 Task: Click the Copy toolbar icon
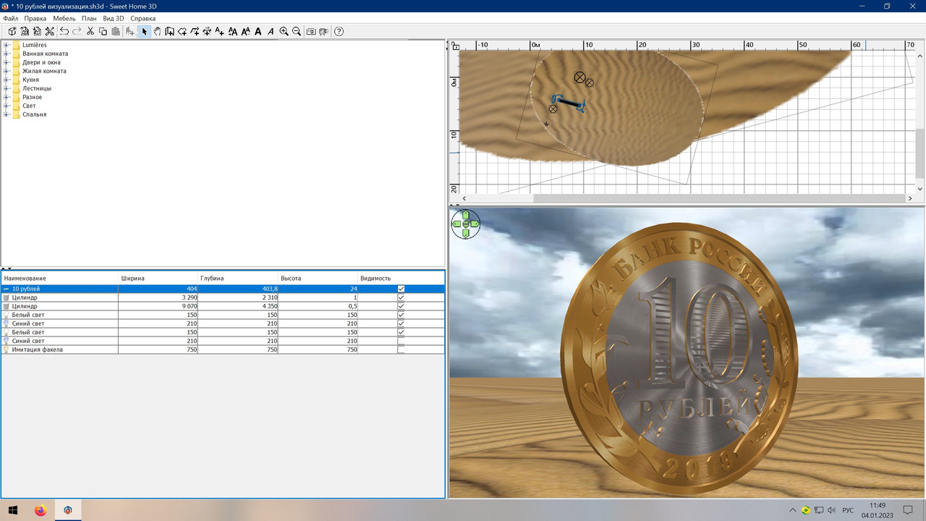click(x=103, y=32)
